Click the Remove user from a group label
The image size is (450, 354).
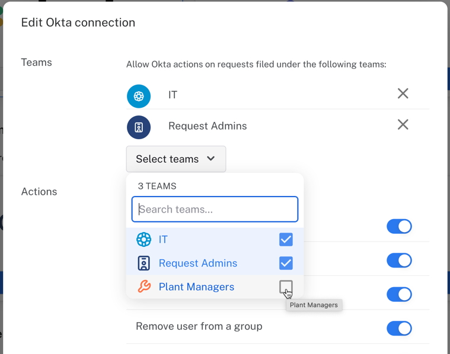tap(199, 326)
